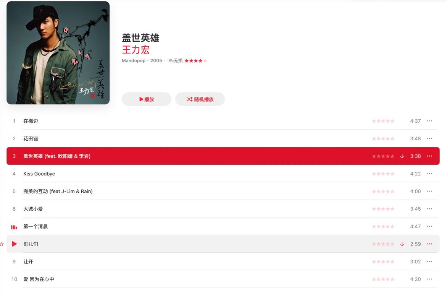Image resolution: width=447 pixels, height=294 pixels.
Task: Open more options for Kiss Goodbye
Action: (429, 174)
